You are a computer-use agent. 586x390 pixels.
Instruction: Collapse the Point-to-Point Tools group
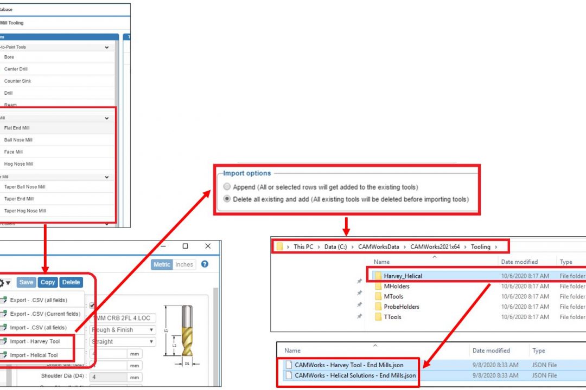pyautogui.click(x=107, y=48)
